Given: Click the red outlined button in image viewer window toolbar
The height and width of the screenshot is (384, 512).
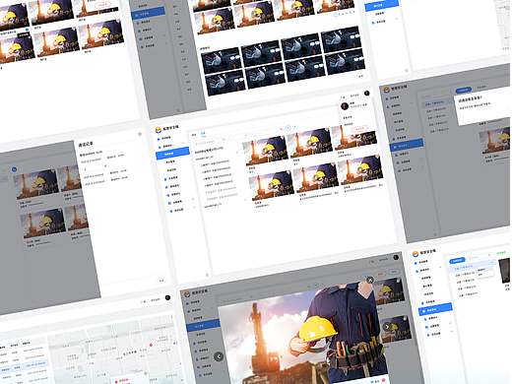Looking at the screenshot, I should (380, 274).
